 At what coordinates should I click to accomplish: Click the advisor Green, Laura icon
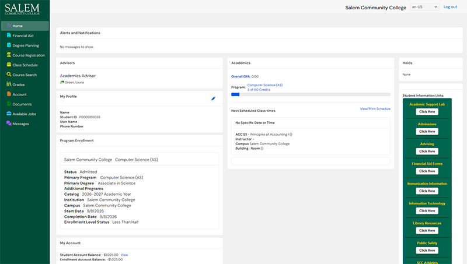tap(62, 82)
